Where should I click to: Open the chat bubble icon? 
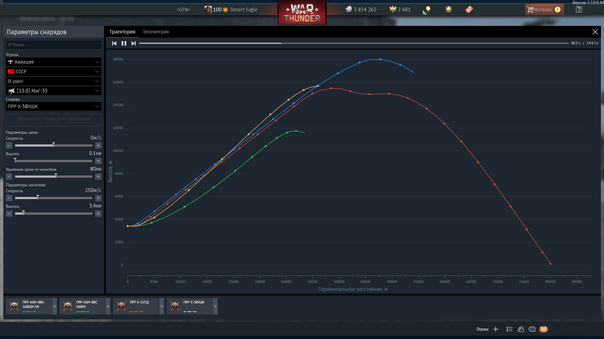coord(532,329)
